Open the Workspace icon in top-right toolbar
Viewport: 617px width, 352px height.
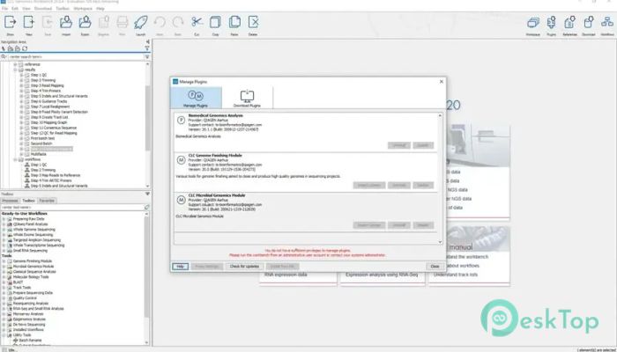click(x=532, y=23)
